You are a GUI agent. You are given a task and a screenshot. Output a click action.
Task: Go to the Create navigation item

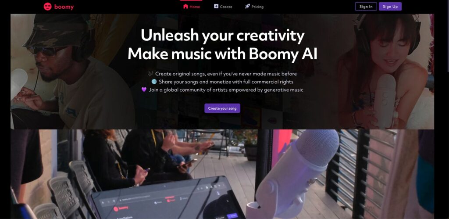pyautogui.click(x=223, y=7)
